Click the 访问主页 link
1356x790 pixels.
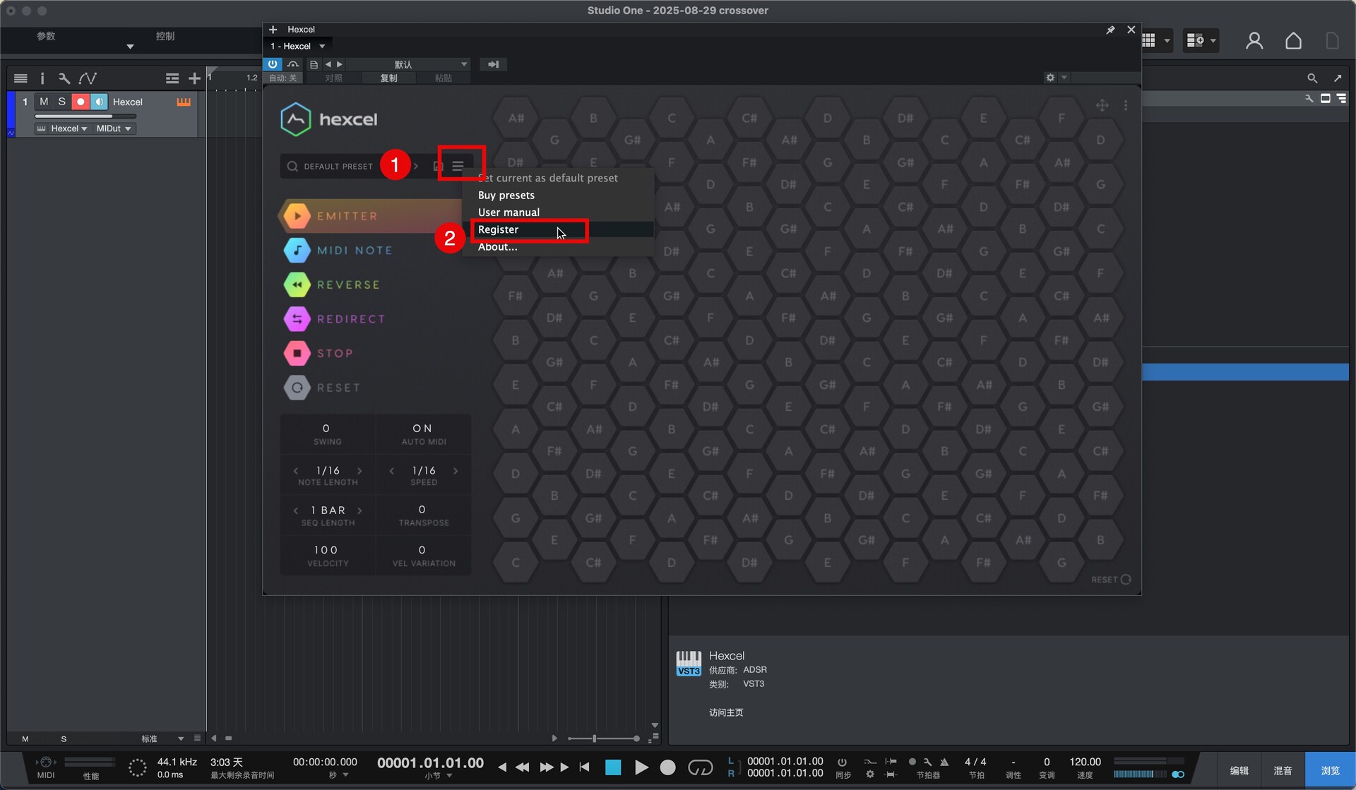tap(726, 713)
